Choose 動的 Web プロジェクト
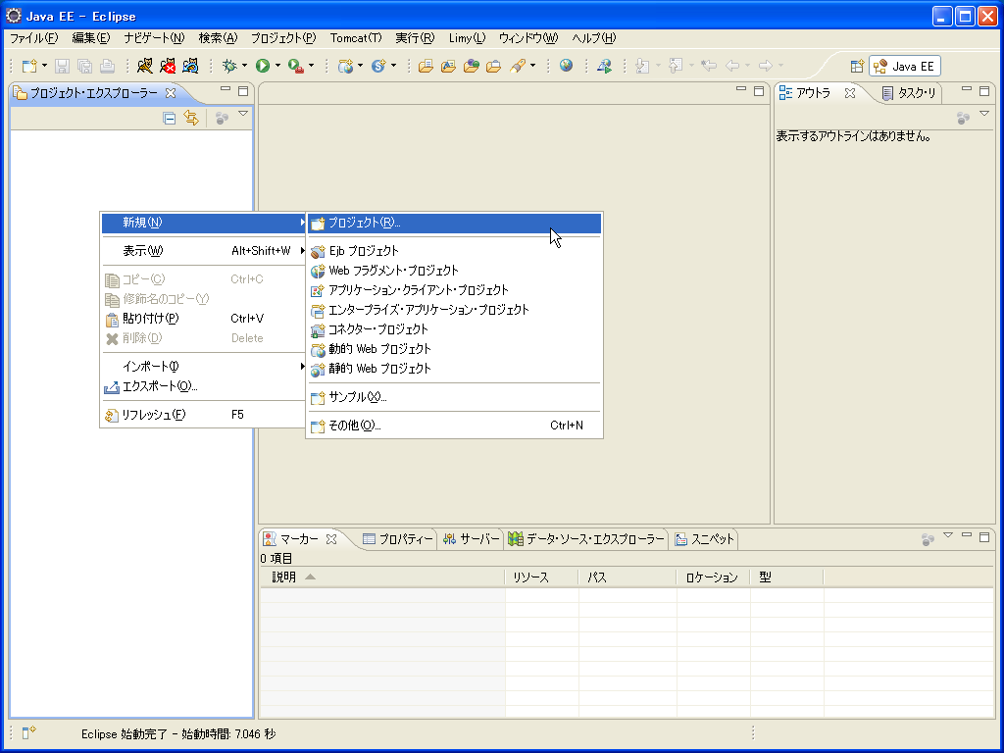 (x=454, y=350)
